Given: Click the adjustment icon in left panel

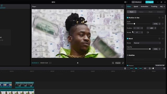Looking at the screenshot, I should [2, 5].
